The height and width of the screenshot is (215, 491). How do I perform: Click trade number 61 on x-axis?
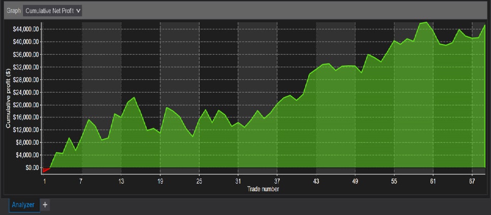click(x=433, y=181)
